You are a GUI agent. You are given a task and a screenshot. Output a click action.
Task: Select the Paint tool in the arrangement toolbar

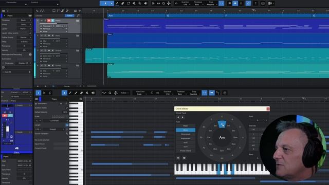pos(117,4)
